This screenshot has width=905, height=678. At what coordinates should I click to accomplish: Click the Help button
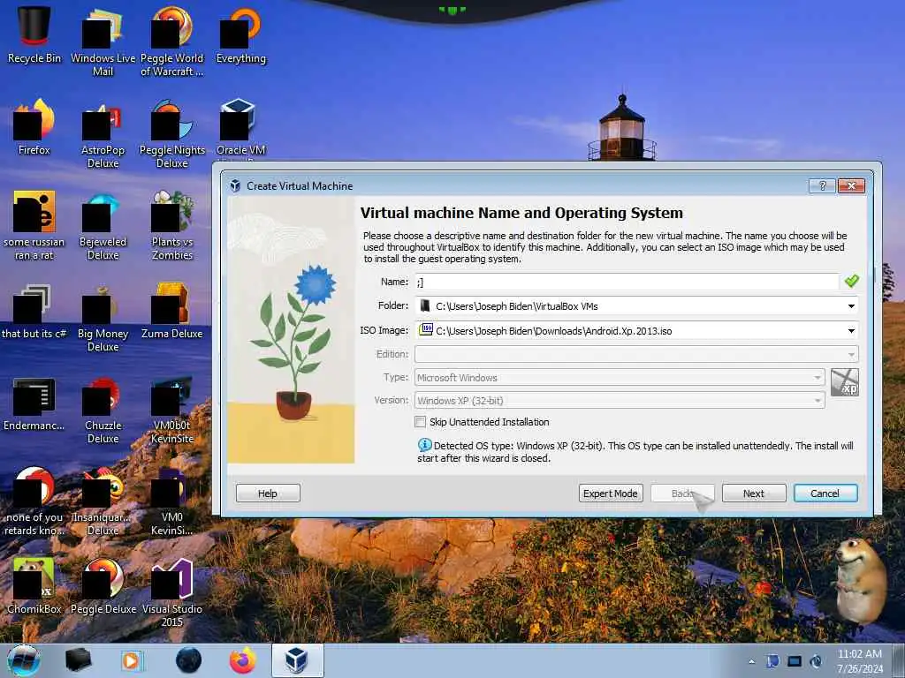pos(268,493)
